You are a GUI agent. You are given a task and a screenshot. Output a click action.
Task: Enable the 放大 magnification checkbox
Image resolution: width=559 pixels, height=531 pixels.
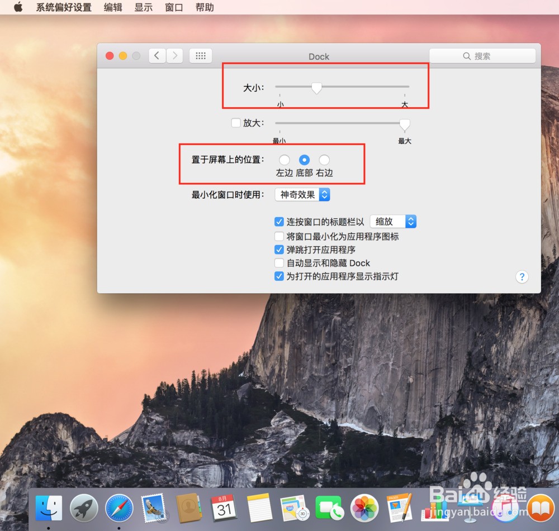236,123
